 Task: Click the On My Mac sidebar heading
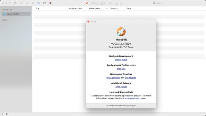tap(7, 10)
